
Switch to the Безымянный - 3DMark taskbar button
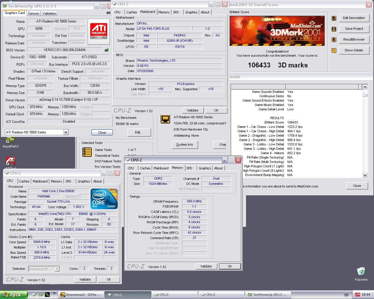81,295
